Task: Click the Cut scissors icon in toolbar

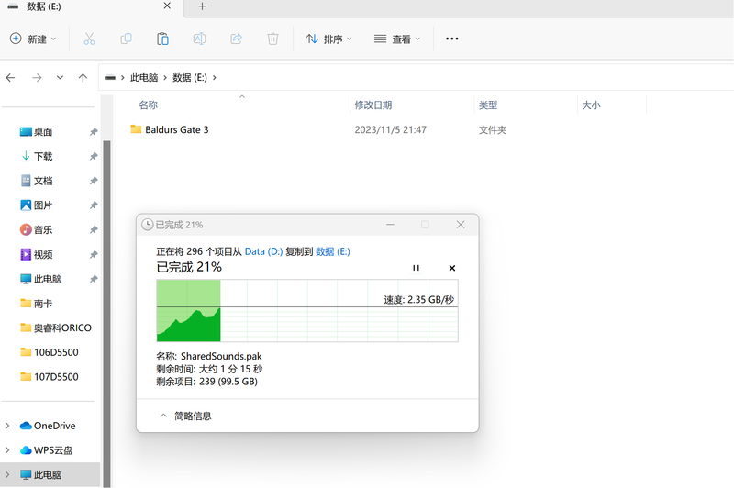Action: [89, 39]
